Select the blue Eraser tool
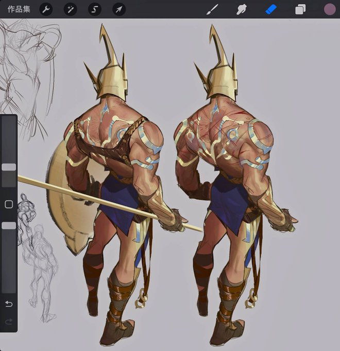Screen dimensions: 340x351 271,10
